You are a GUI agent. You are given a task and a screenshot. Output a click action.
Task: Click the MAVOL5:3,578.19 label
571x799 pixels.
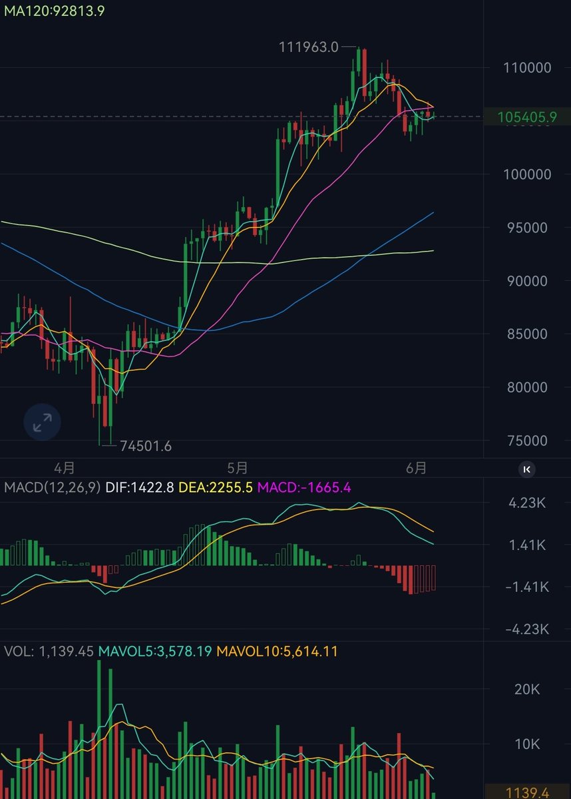[154, 652]
